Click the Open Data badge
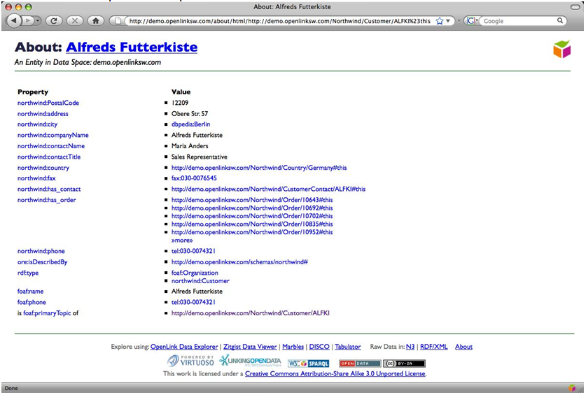The width and height of the screenshot is (586, 395). [x=360, y=364]
